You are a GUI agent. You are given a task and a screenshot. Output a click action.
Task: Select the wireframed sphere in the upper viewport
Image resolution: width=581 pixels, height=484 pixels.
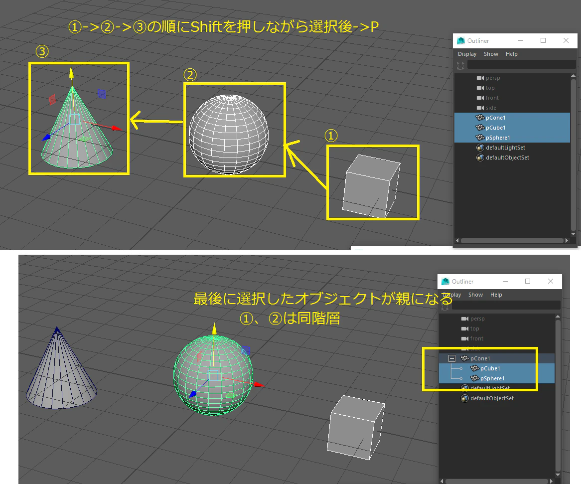click(229, 134)
